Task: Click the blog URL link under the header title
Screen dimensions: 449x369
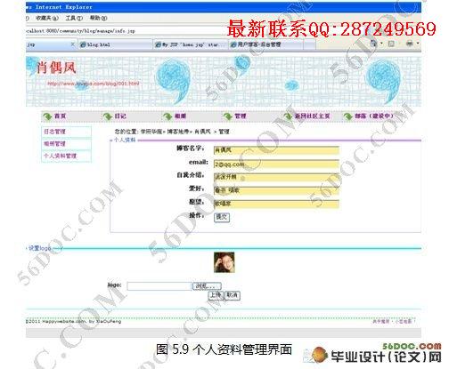Action: (94, 84)
